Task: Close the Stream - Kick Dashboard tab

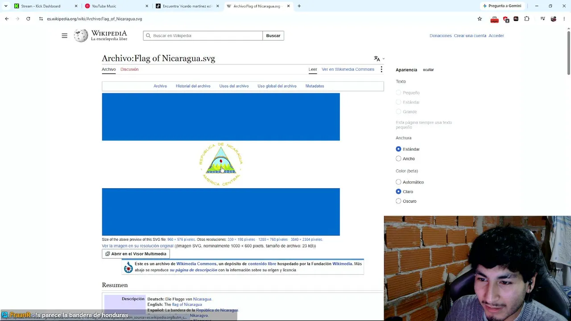Action: [x=76, y=6]
